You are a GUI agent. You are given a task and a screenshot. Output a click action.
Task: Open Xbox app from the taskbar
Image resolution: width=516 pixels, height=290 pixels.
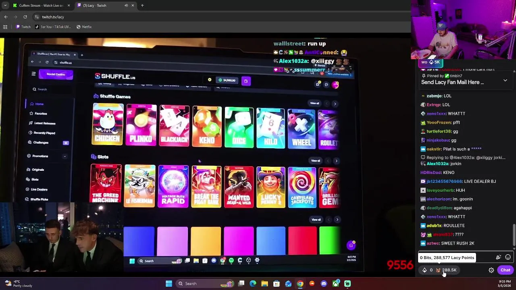click(335, 284)
